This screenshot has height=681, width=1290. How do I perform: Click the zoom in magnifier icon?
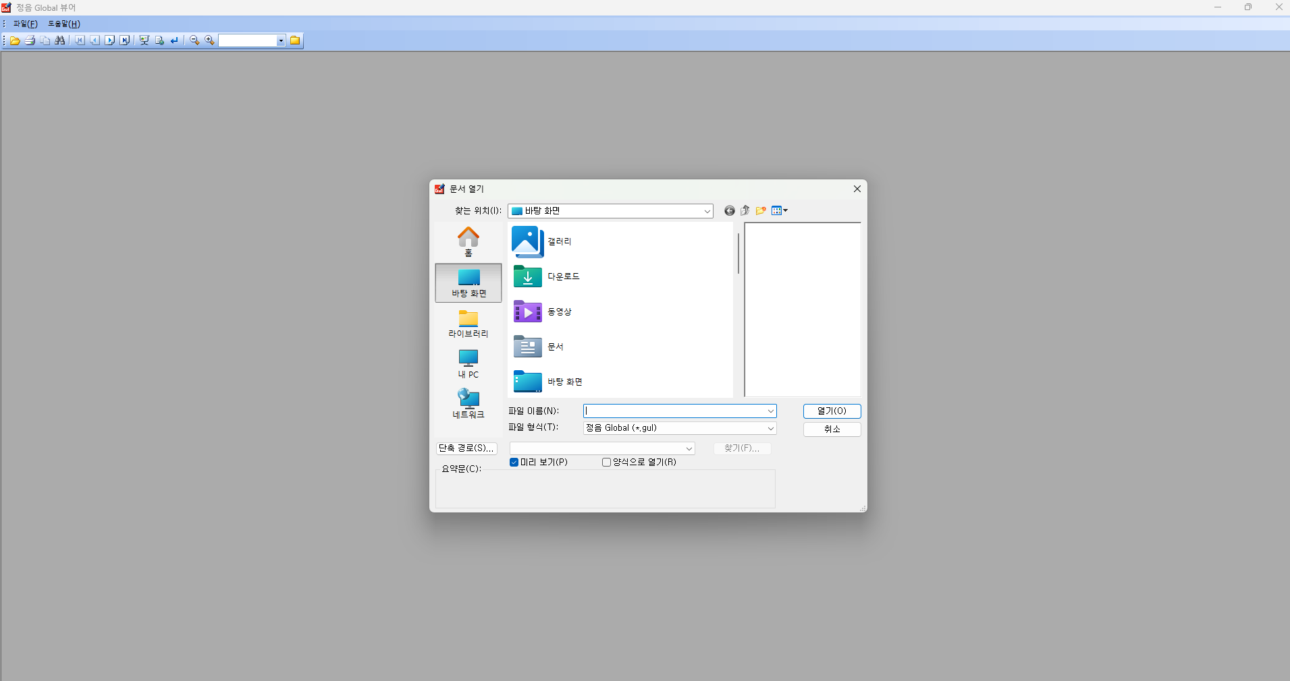pyautogui.click(x=209, y=40)
